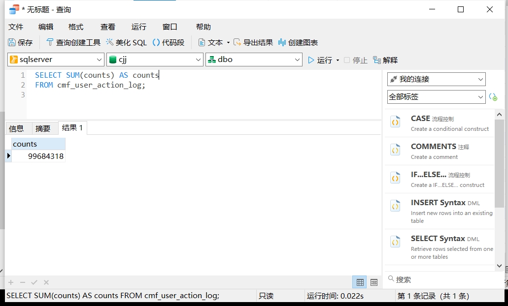Viewport: 508px width, 306px height.
Task: Click the SELECT SUM(counts) line in the editor
Action: [97, 75]
